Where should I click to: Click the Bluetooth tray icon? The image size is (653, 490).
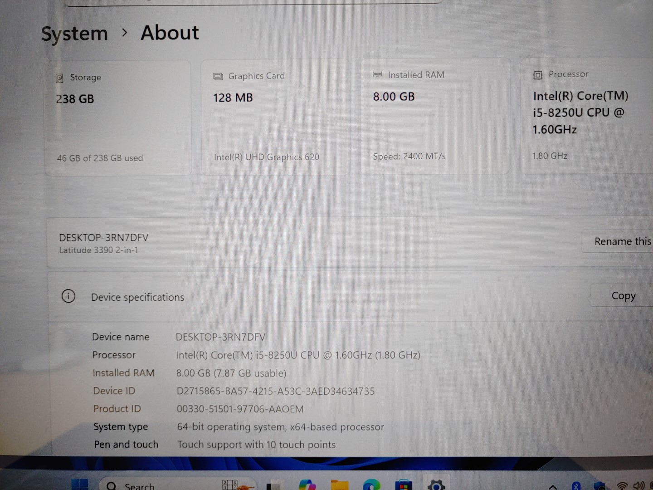576,486
